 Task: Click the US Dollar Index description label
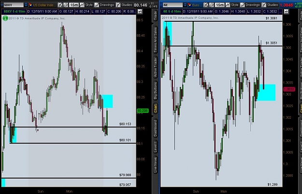tap(44, 5)
